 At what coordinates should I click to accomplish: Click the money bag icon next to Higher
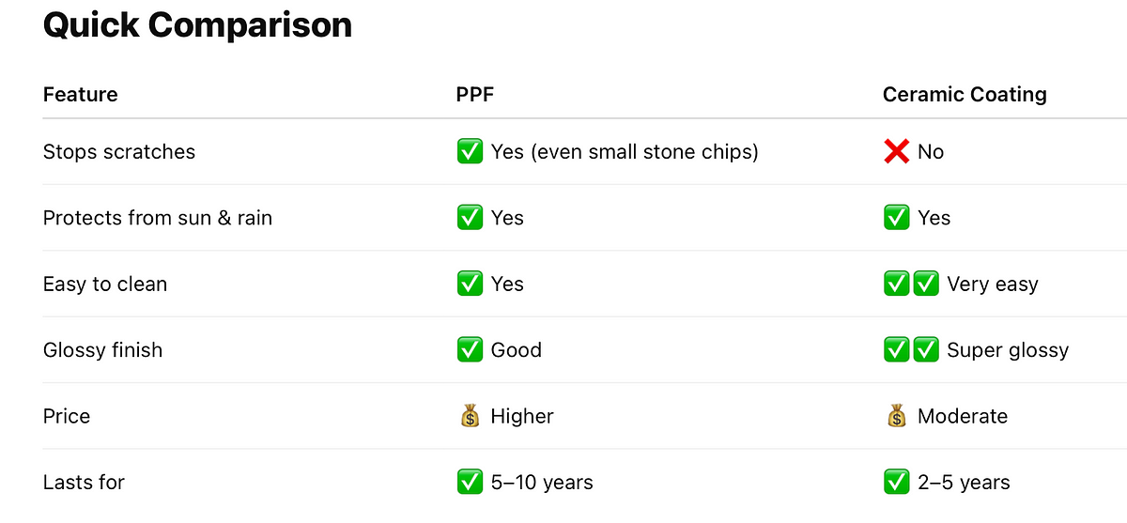point(471,415)
